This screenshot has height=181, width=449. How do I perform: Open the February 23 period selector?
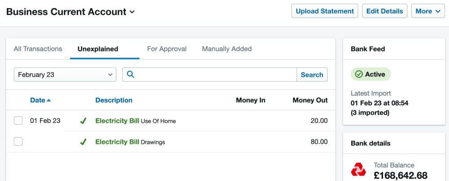[65, 75]
